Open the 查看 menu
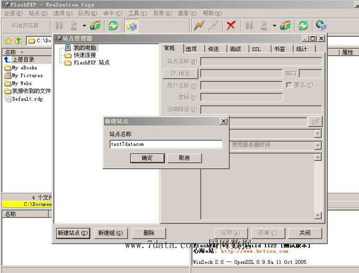 click(x=187, y=13)
